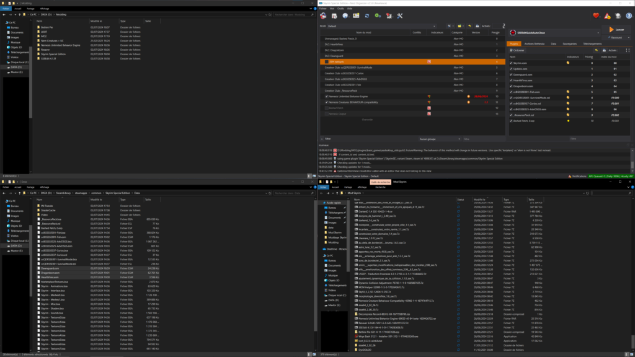Screen dimensions: 635x357
Task: Open the executables gears icon
Action: [378, 15]
